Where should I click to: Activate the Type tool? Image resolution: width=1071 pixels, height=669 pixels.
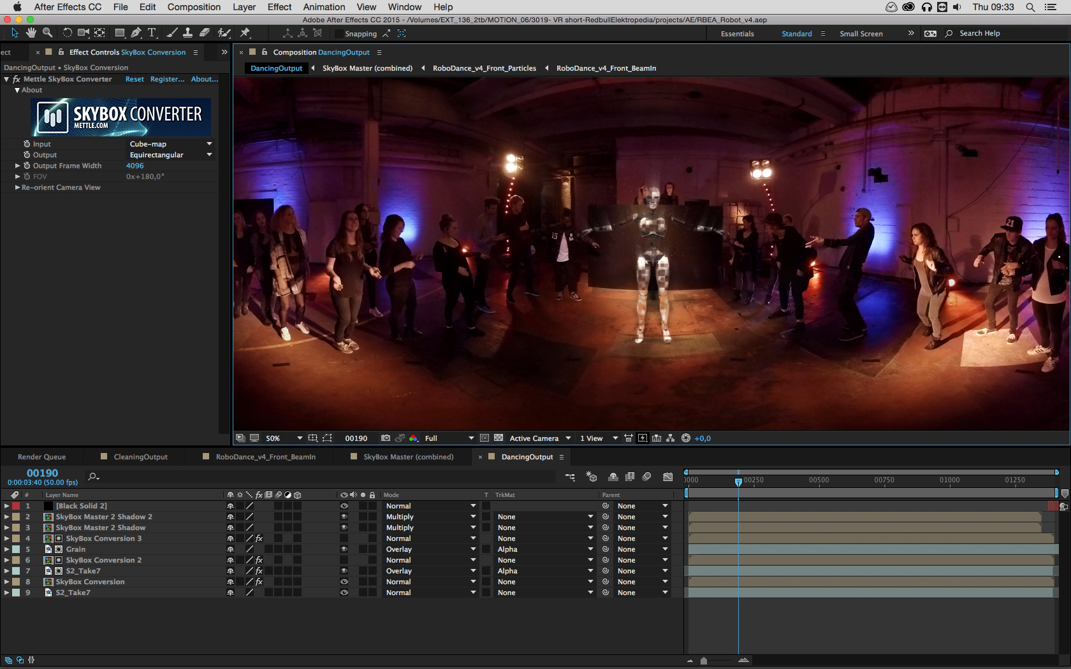pos(152,32)
